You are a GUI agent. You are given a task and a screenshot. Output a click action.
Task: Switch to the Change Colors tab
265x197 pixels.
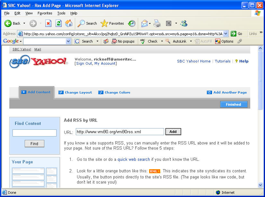click(x=114, y=92)
